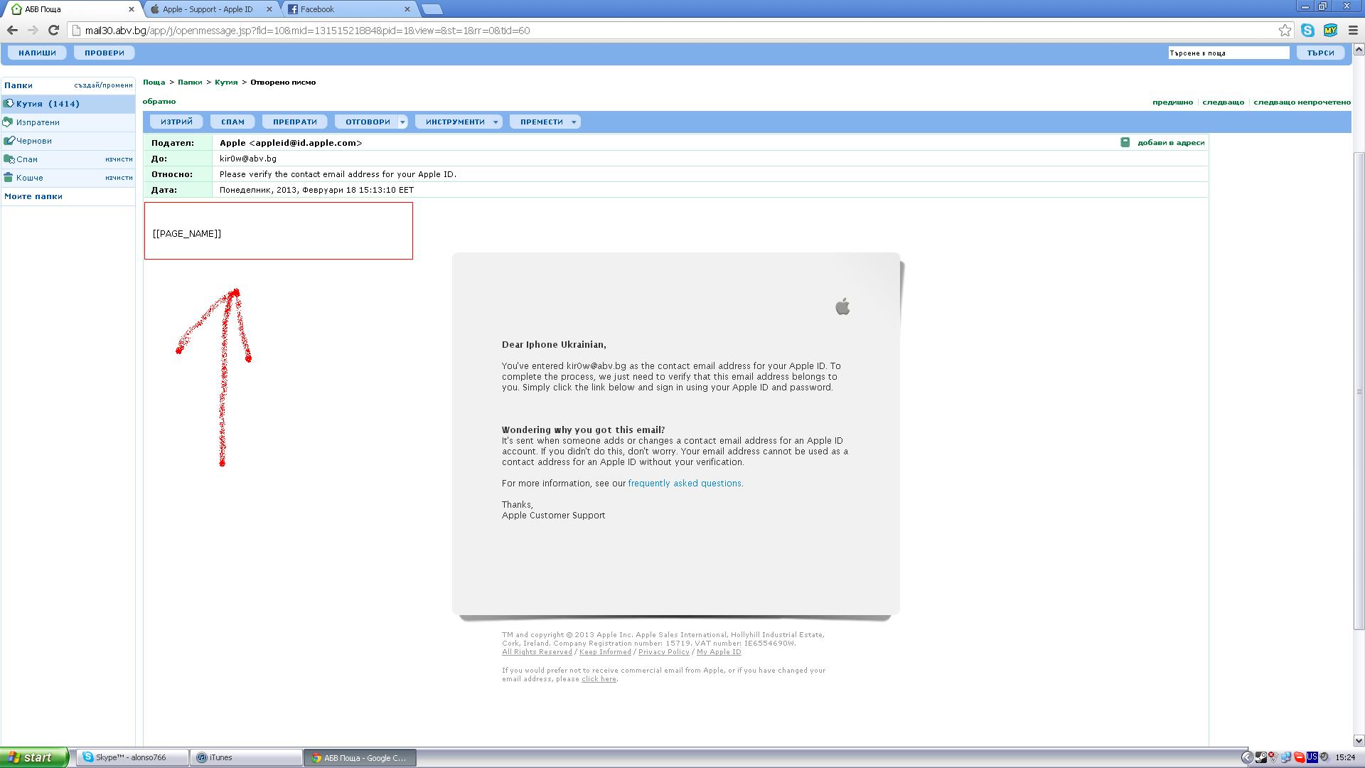The width and height of the screenshot is (1365, 768).
Task: Open Chrome menu (three lines icon)
Action: 1353,30
